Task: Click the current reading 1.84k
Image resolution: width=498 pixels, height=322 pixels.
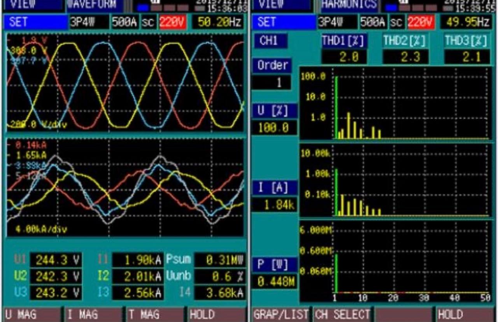Action: [274, 205]
